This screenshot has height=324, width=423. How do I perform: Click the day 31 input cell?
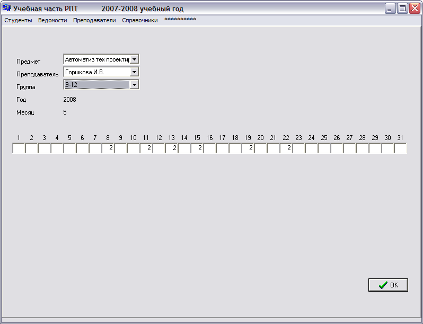[401, 148]
